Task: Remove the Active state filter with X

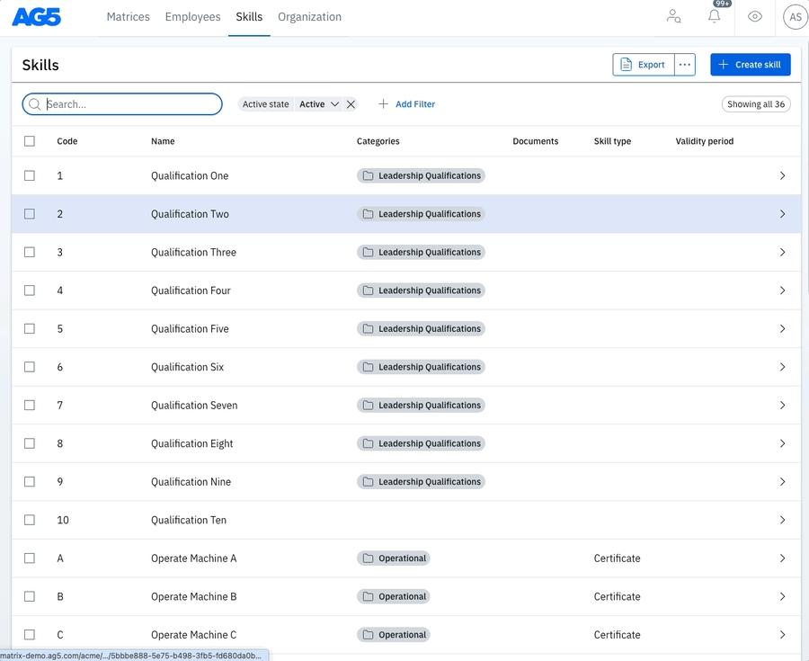Action: tap(351, 104)
